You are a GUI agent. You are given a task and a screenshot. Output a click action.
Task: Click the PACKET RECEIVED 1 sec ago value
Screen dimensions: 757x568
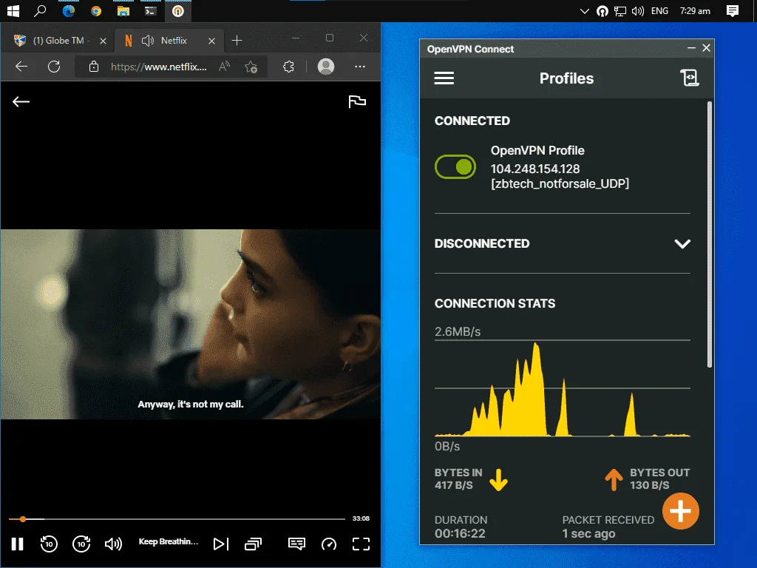588,533
